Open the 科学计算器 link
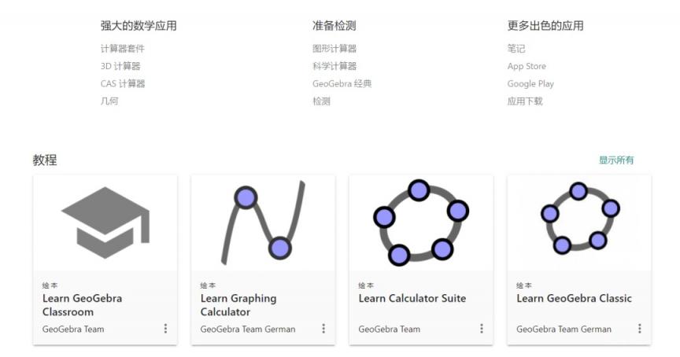 [334, 66]
